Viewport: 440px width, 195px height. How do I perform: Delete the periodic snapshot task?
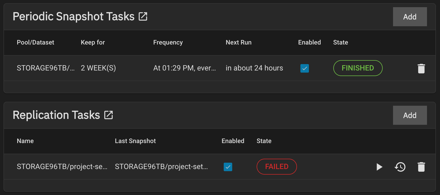421,68
